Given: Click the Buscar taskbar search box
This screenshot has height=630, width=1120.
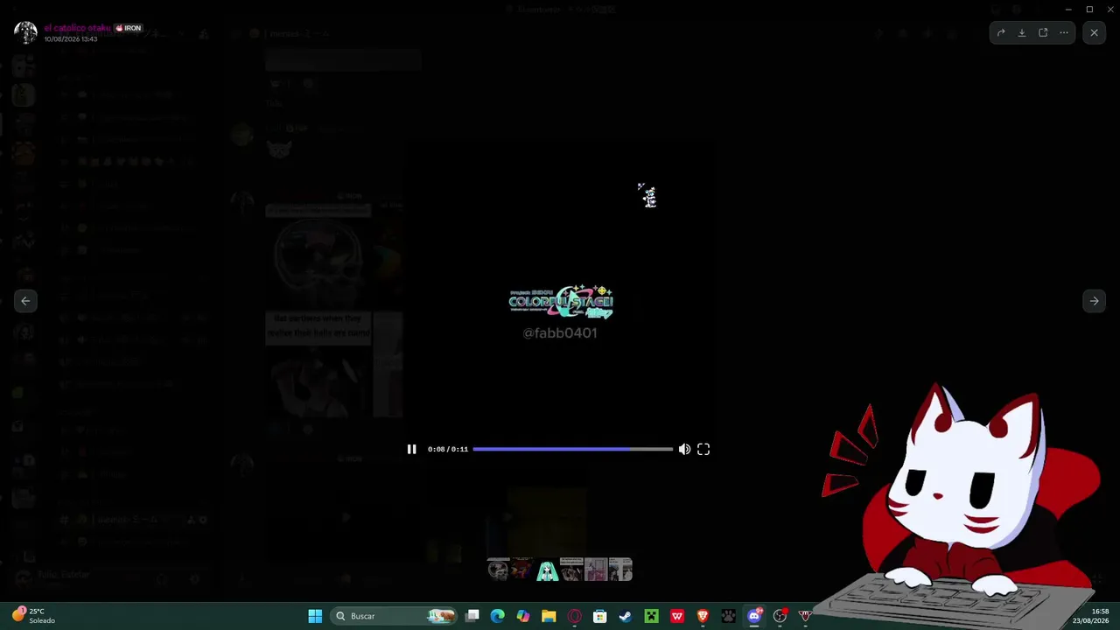Looking at the screenshot, I should point(395,616).
